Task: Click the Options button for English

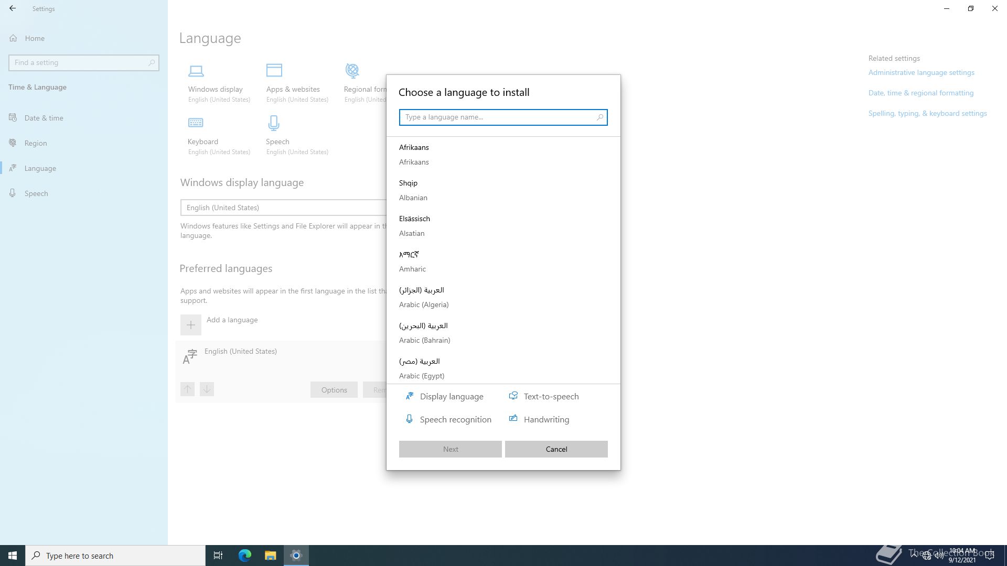Action: (x=334, y=389)
